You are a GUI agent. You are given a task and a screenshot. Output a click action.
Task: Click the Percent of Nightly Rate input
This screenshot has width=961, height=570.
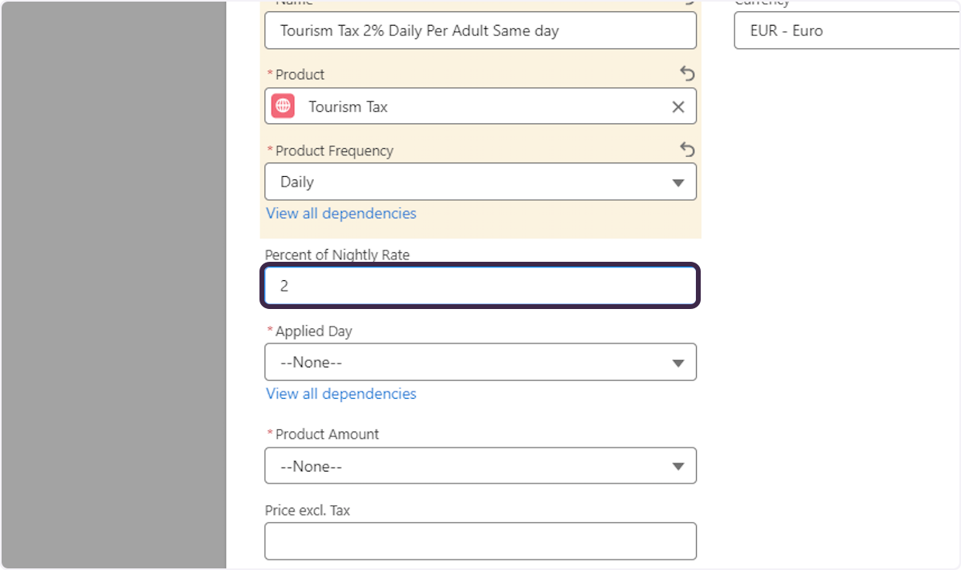(x=480, y=286)
